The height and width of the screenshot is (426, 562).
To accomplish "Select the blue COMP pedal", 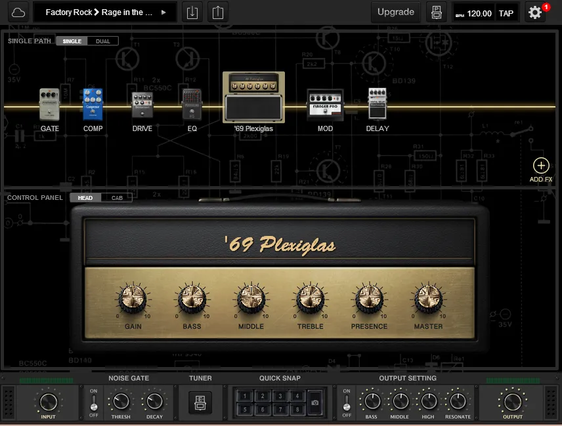I will (x=93, y=104).
